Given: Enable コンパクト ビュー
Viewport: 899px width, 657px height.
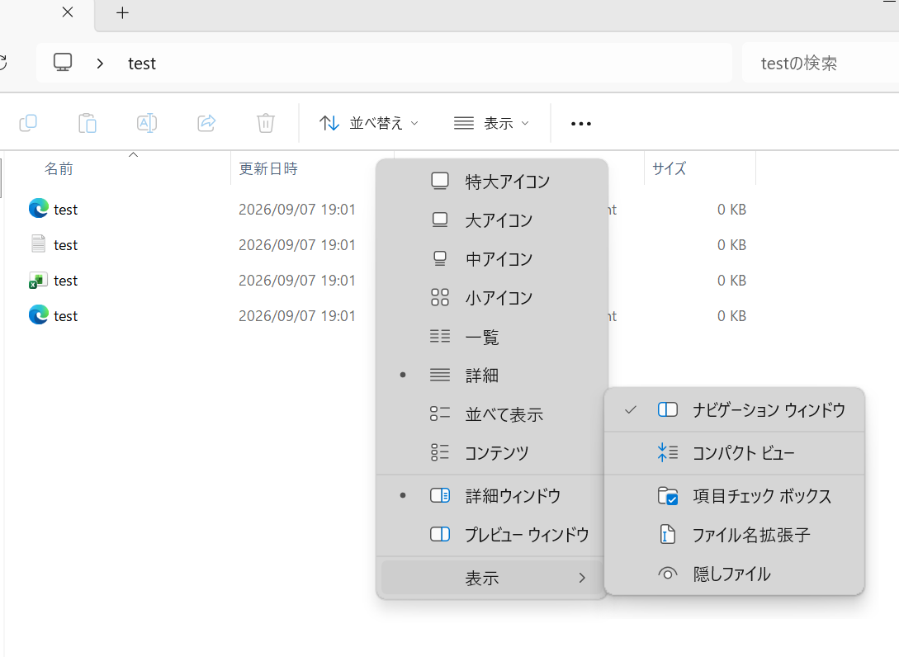Looking at the screenshot, I should coord(735,453).
